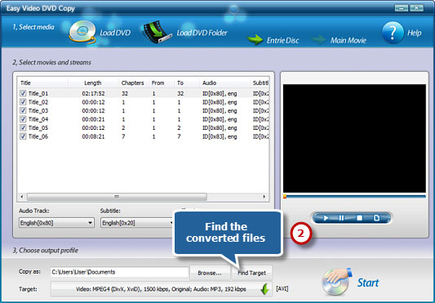Image resolution: width=435 pixels, height=303 pixels.
Task: Click the snapshot page icon in player
Action: [x=377, y=218]
